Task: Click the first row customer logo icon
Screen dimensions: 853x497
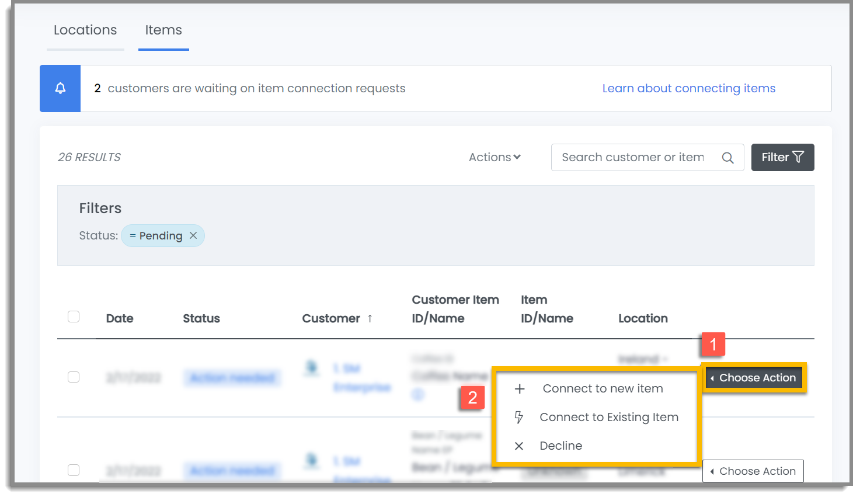Action: pos(312,368)
